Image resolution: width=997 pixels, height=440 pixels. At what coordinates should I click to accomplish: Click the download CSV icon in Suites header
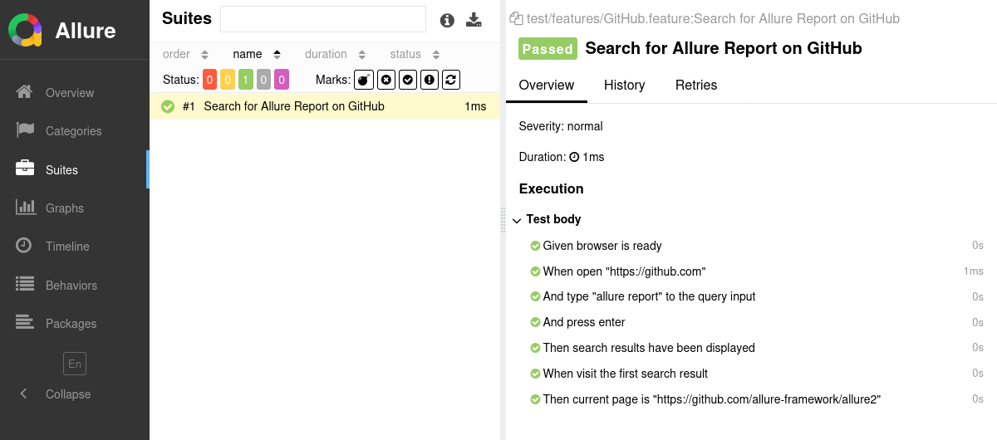point(474,20)
